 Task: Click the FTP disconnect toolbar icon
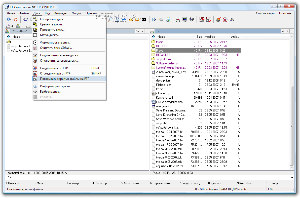tap(208, 19)
